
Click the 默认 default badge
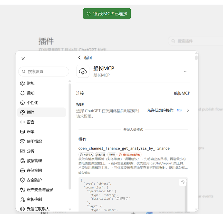pos(179,110)
